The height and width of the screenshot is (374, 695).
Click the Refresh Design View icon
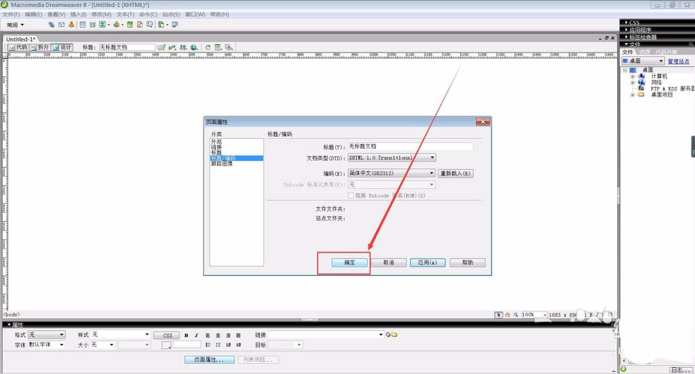[x=207, y=47]
